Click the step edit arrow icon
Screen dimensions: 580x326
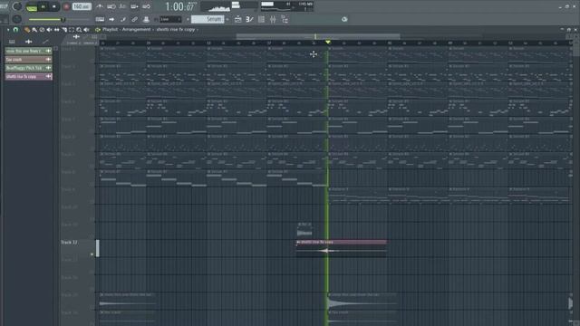pos(111,19)
